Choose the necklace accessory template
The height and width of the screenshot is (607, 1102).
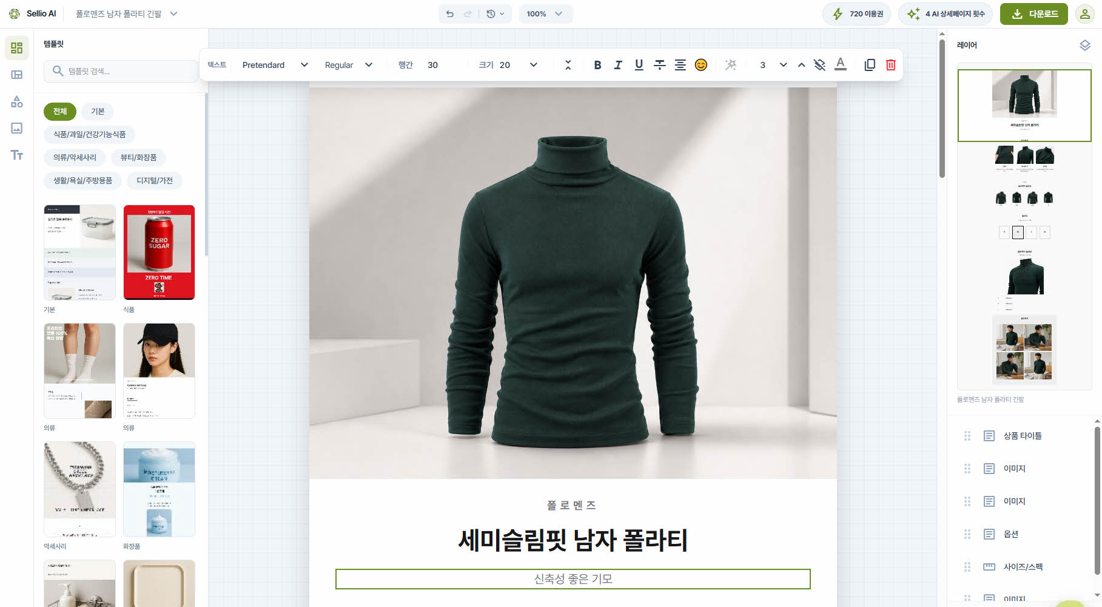click(79, 489)
